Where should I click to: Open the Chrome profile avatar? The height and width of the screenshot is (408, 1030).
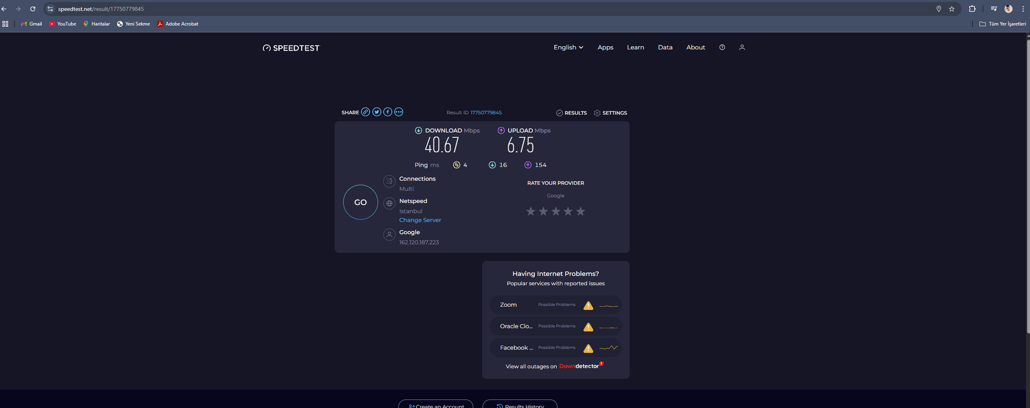pyautogui.click(x=1009, y=9)
